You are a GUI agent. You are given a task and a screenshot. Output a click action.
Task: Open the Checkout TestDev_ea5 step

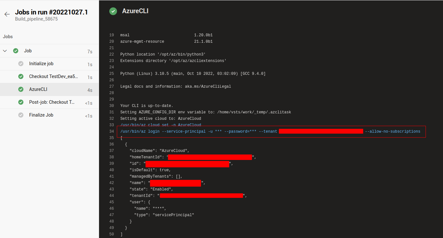pyautogui.click(x=49, y=76)
